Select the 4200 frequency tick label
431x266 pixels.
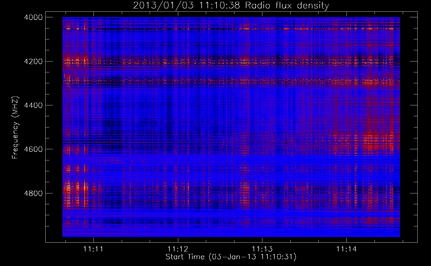pos(33,61)
